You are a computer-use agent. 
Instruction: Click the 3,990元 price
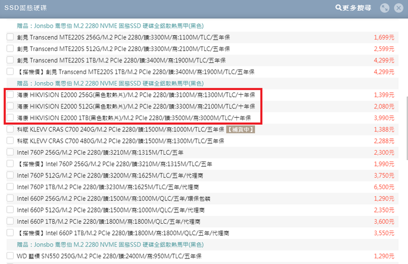click(384, 118)
